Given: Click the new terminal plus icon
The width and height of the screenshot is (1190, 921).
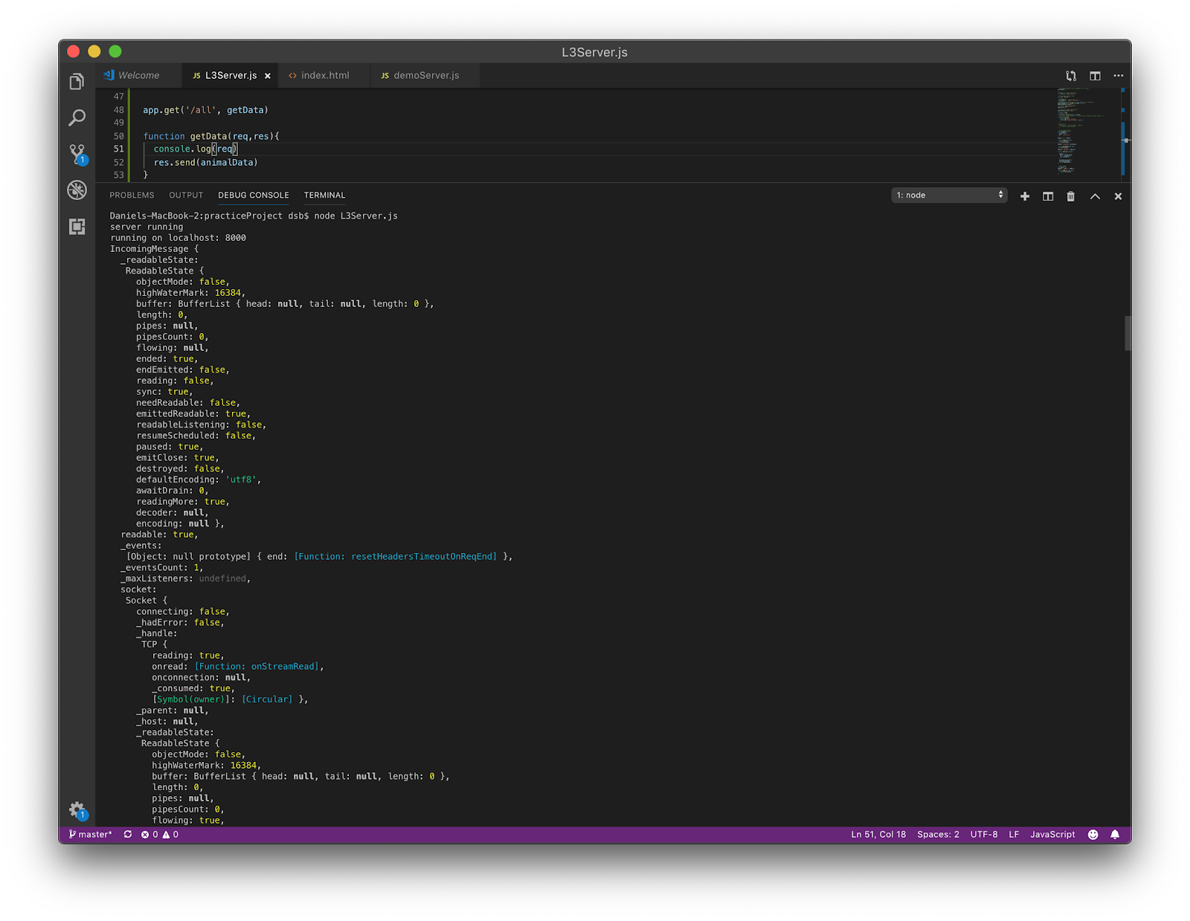Looking at the screenshot, I should pos(1025,196).
